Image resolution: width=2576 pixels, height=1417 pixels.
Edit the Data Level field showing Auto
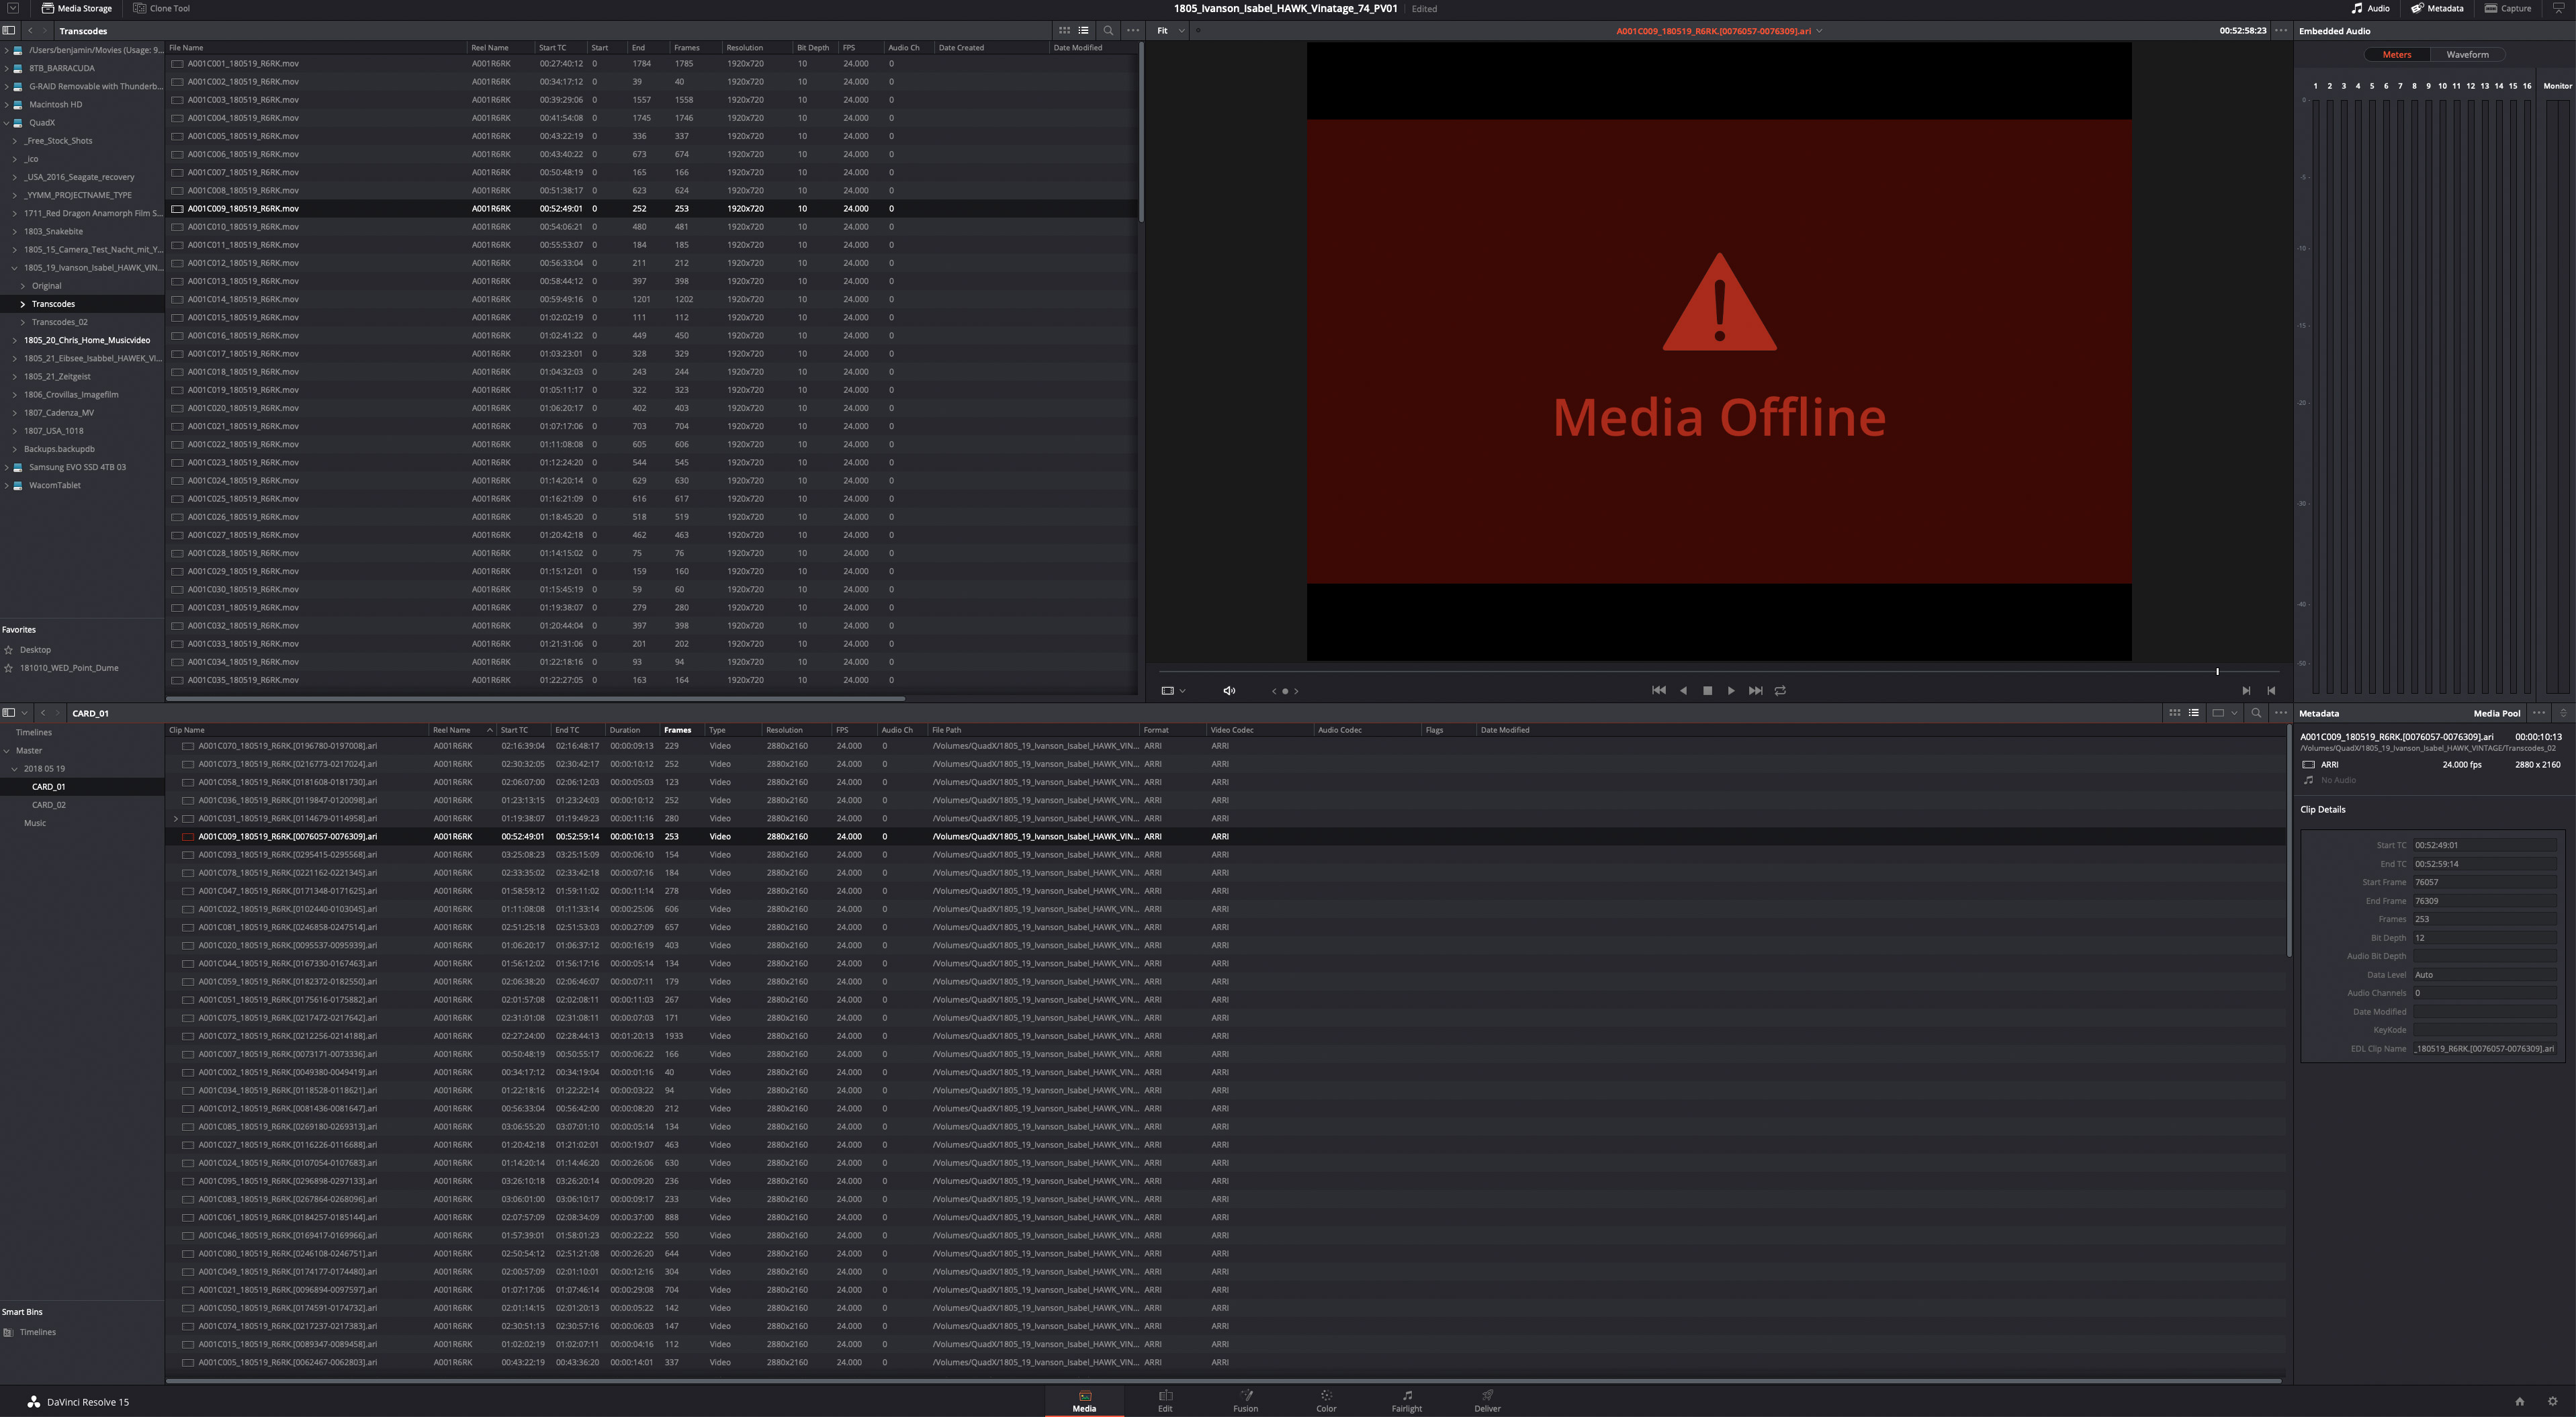[x=2485, y=975]
